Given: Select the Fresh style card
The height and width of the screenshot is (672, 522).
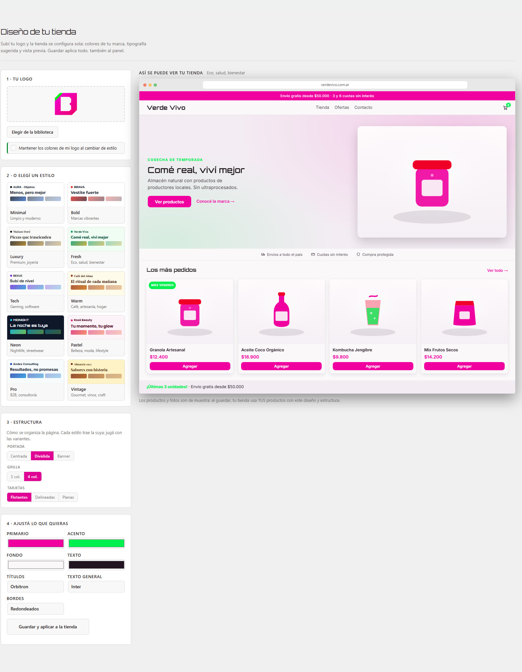Looking at the screenshot, I should 96,247.
